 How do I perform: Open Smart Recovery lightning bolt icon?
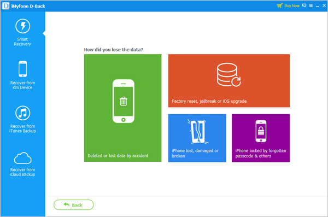(22, 26)
